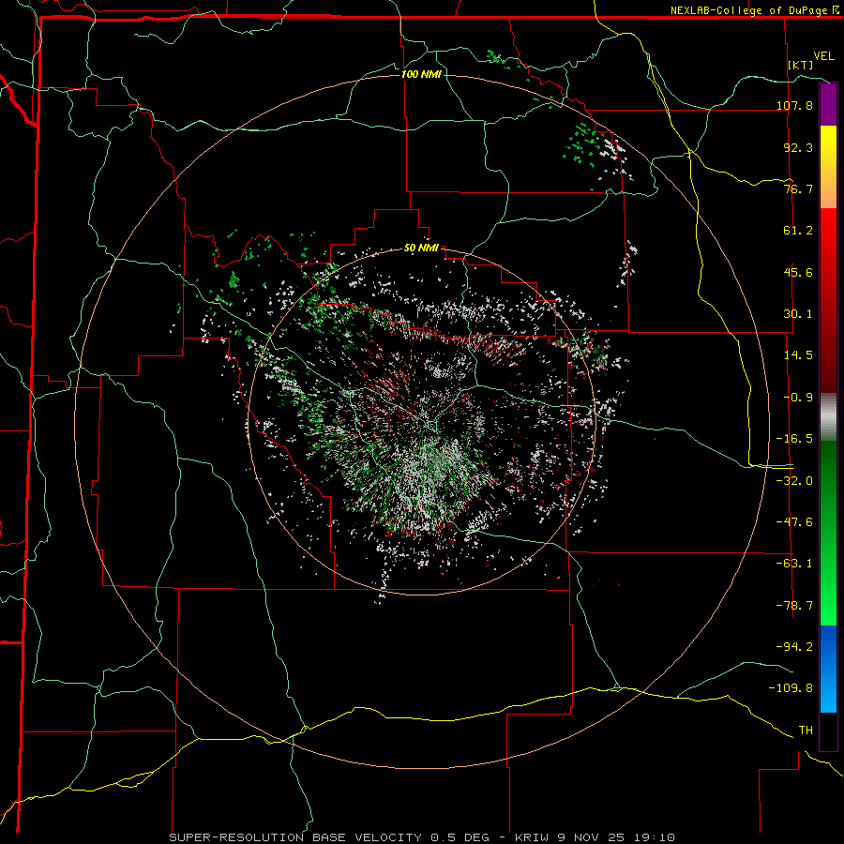Click the 76.7 legend value
844x844 pixels.
(x=798, y=188)
